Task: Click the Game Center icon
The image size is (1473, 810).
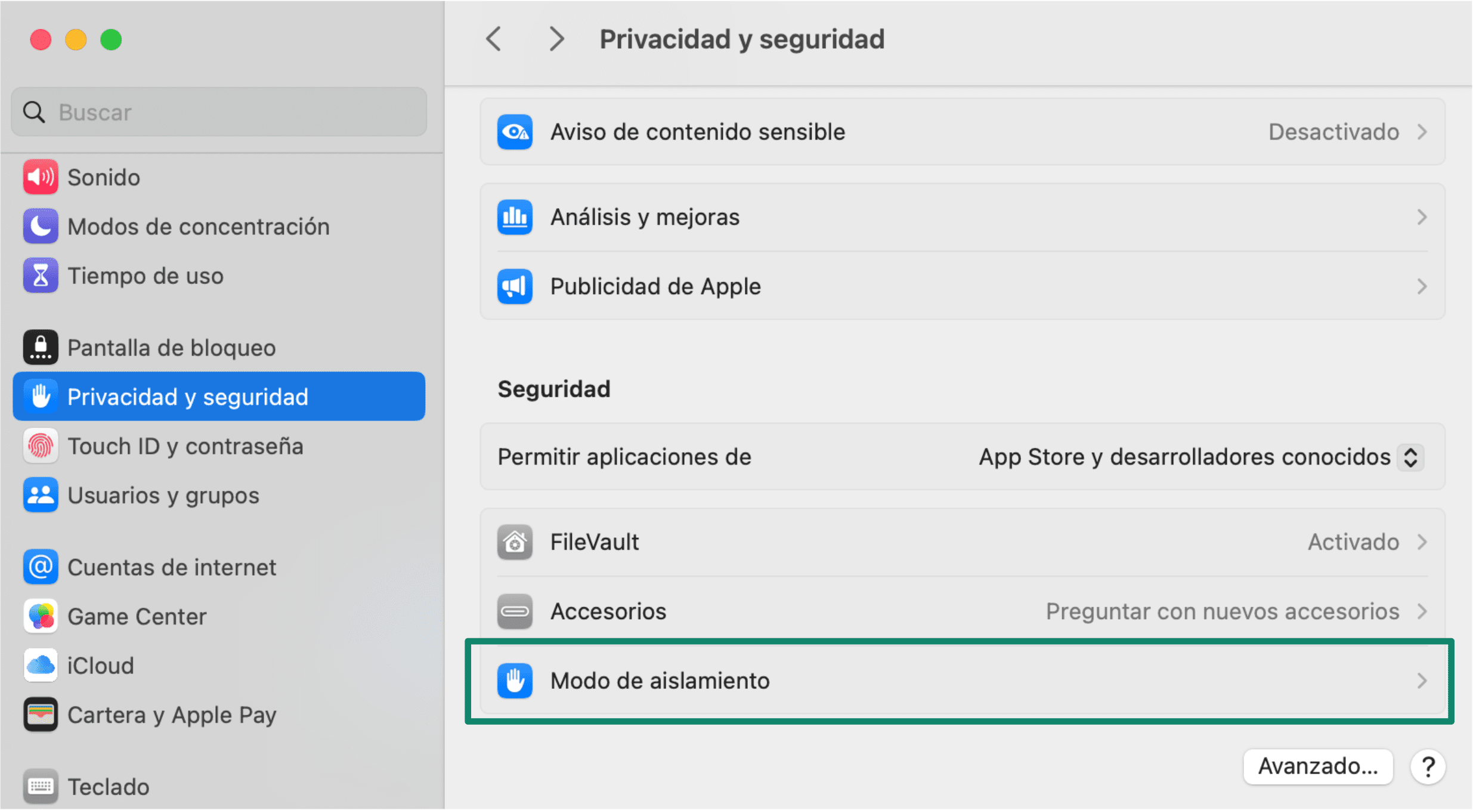Action: tap(41, 616)
